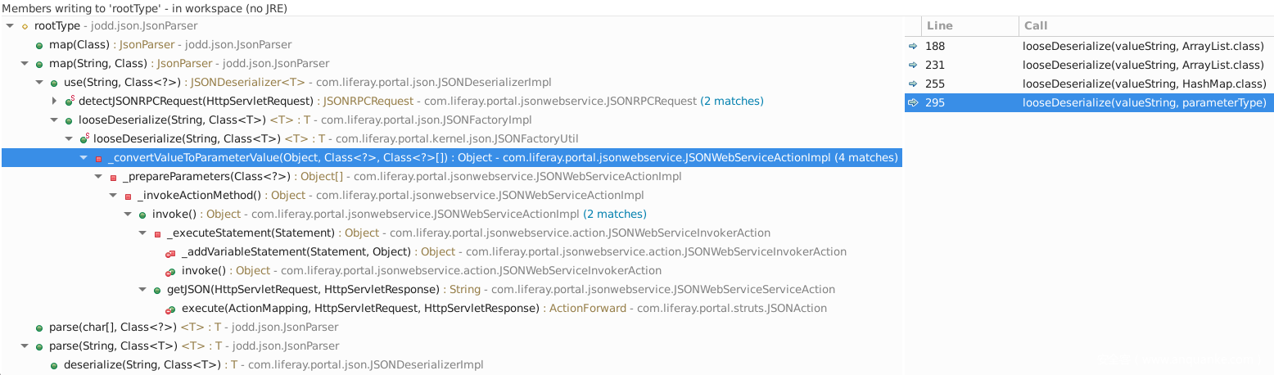
Task: Expand the detectJSONRPCRequest node
Action: [54, 102]
